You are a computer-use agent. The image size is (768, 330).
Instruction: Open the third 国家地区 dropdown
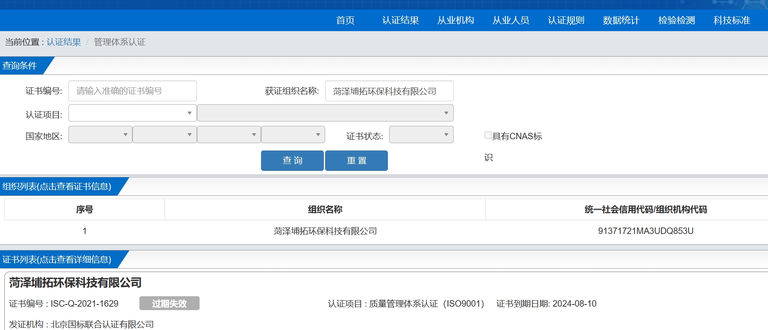pos(229,135)
